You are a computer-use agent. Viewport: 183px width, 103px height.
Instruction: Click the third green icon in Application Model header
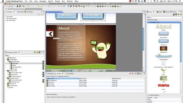[x=39, y=52]
